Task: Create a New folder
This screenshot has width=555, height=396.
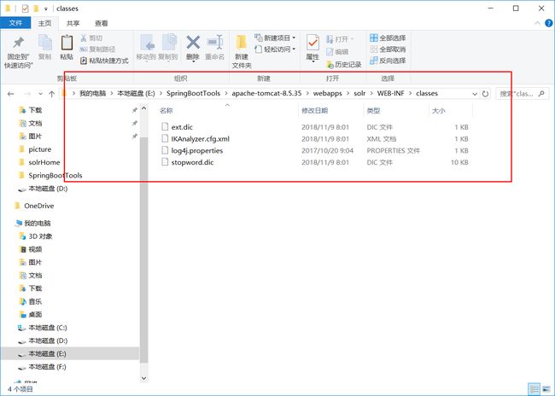Action: 242,52
